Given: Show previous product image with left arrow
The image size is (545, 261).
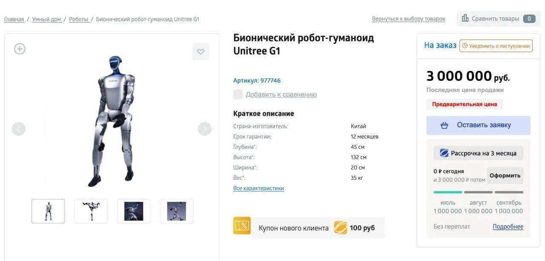Looking at the screenshot, I should click(19, 129).
